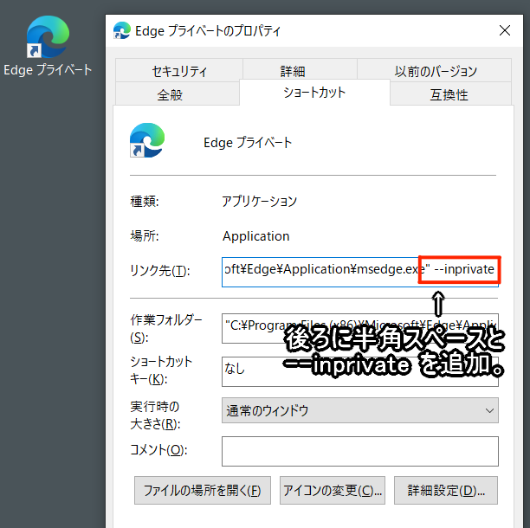The image size is (530, 528).
Task: Click in the ショートカットキー field showing なし
Action: click(x=360, y=371)
